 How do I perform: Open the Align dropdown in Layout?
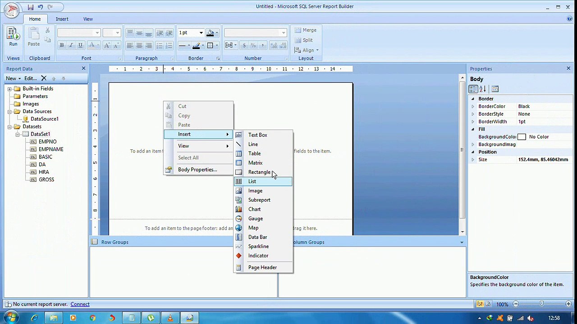[307, 50]
